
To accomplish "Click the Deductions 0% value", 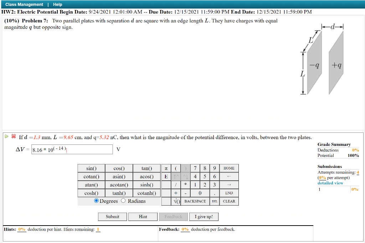I will pyautogui.click(x=355, y=150).
